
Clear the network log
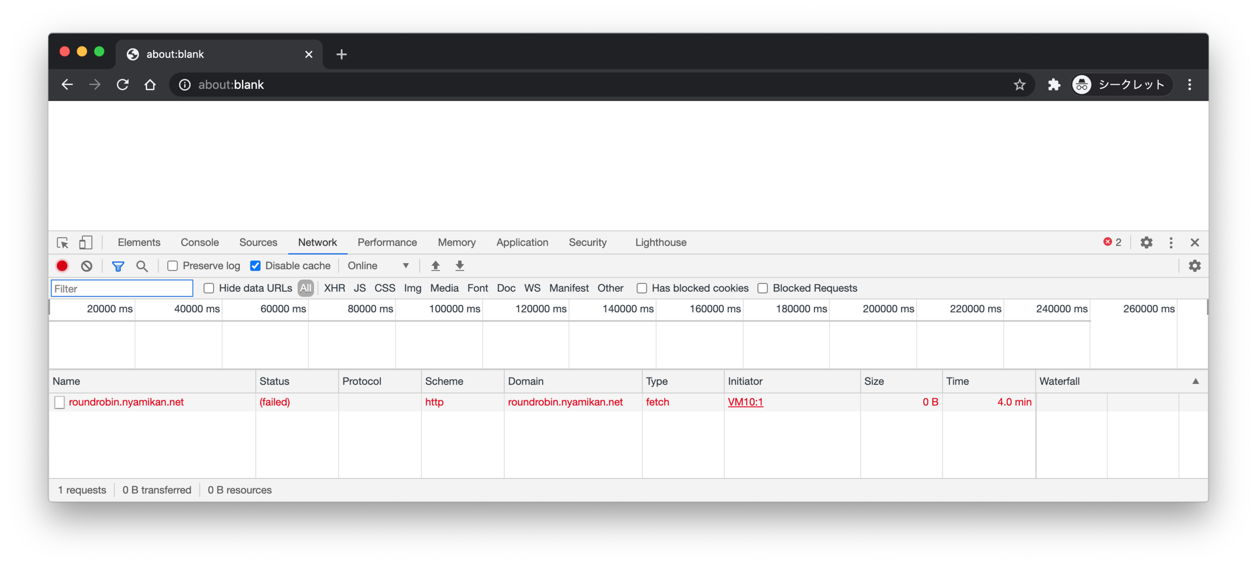click(86, 266)
